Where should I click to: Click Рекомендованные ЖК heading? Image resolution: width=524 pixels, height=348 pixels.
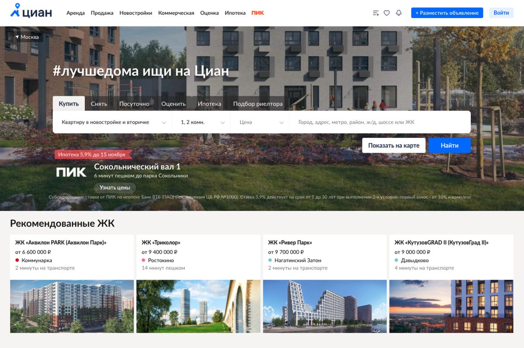click(62, 224)
